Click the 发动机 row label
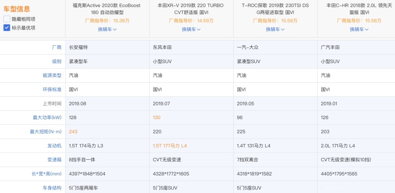 (54, 145)
